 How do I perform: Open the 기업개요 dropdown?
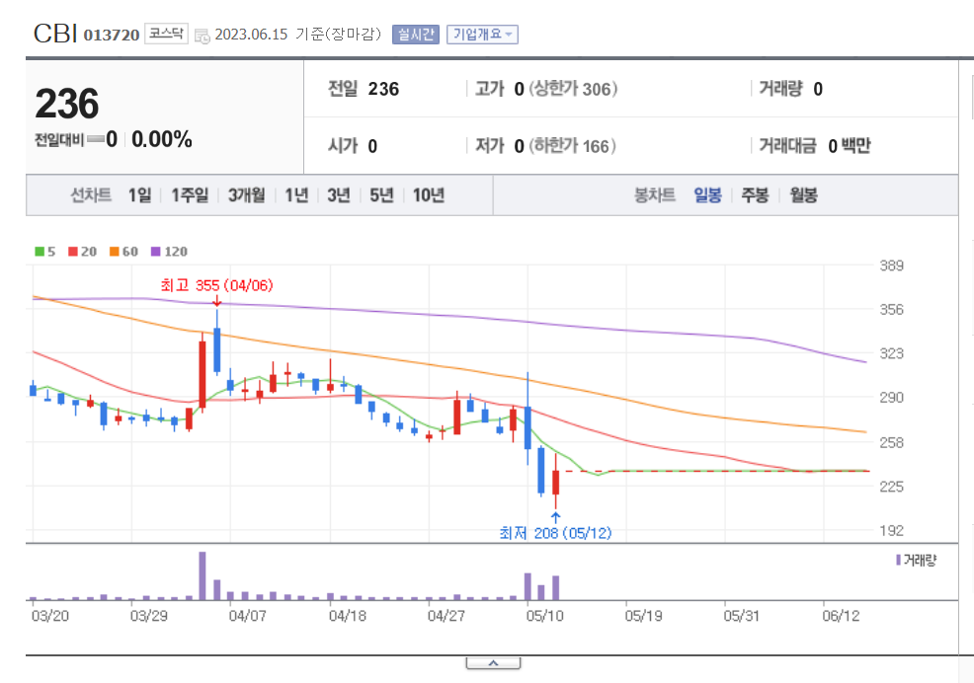pyautogui.click(x=482, y=35)
